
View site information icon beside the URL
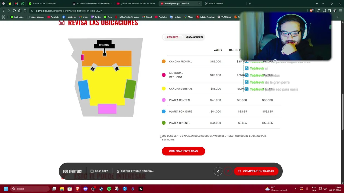click(32, 11)
